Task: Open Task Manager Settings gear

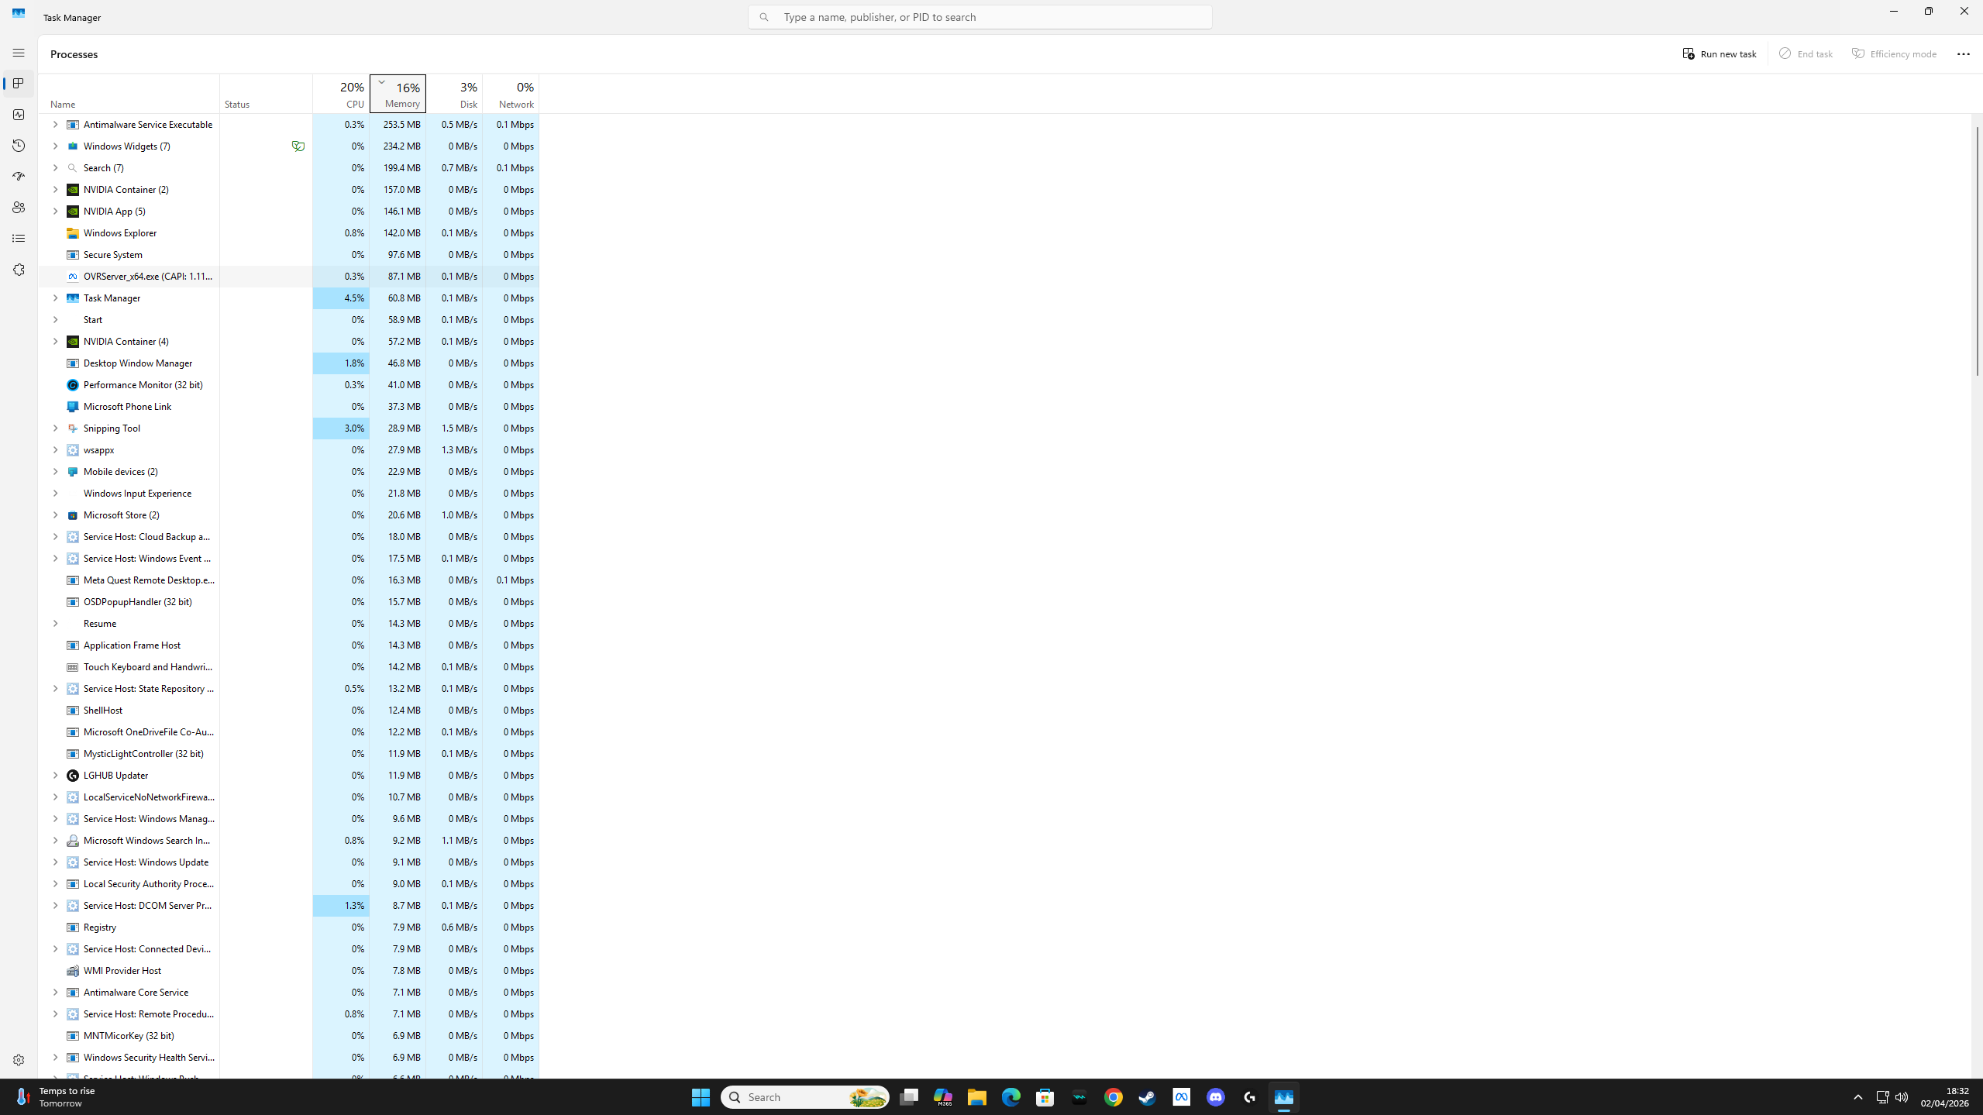Action: coord(19,1060)
